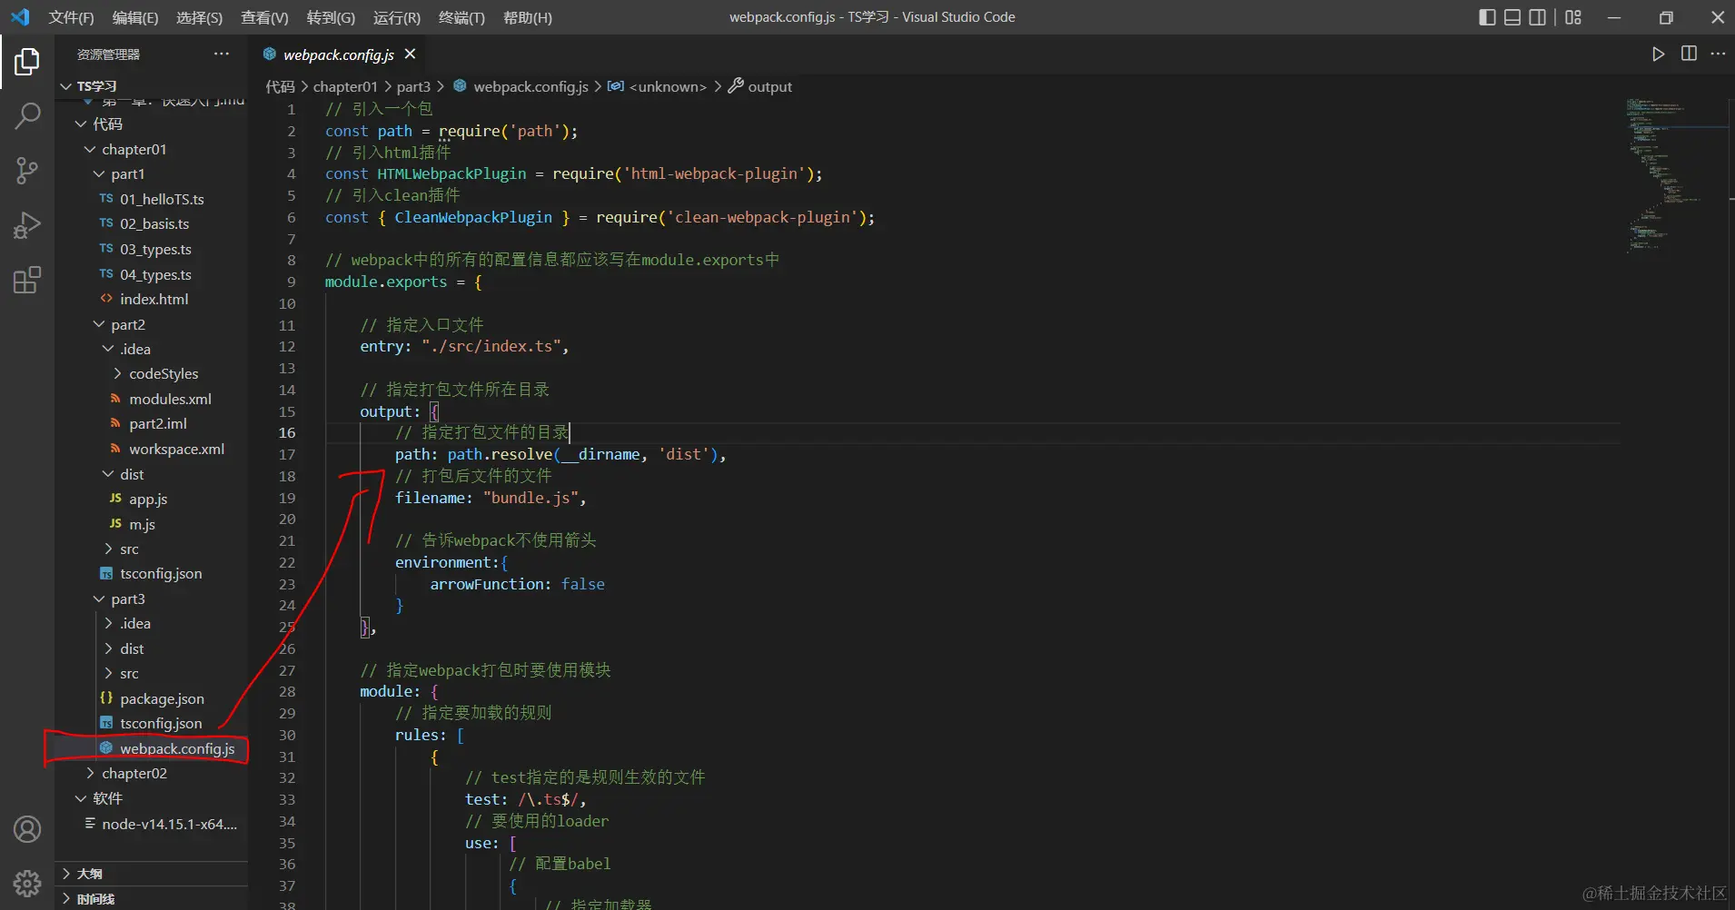Screen dimensions: 1735x910
Task: Open Manage settings gear
Action: [x=27, y=883]
